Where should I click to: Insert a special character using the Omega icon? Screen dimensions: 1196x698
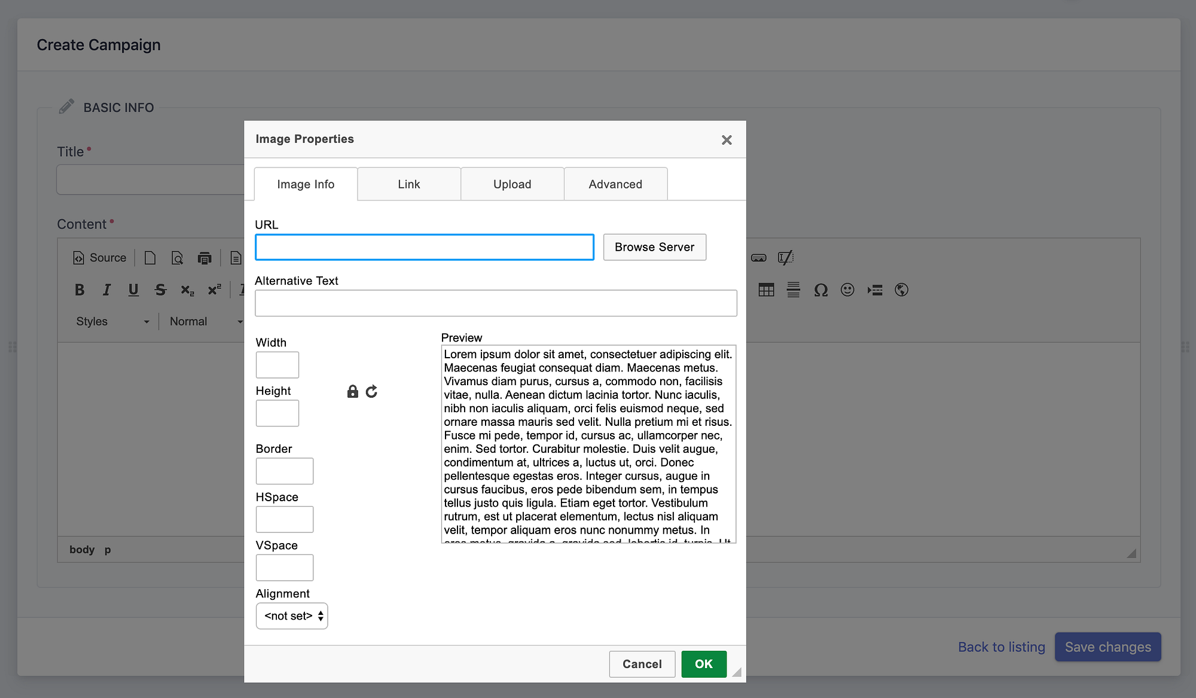pyautogui.click(x=820, y=290)
